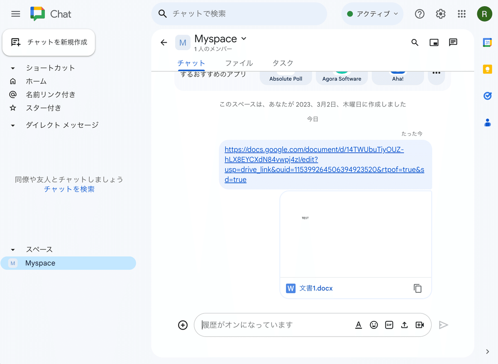Open the アクティブ status dropdown

pyautogui.click(x=372, y=14)
